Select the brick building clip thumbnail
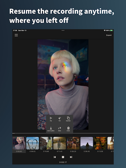 click(46, 143)
